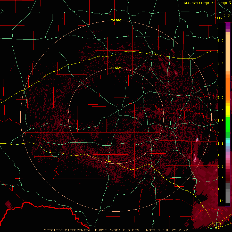Click the DKD text above the color scale
The height and width of the screenshot is (232, 232).
227,15
